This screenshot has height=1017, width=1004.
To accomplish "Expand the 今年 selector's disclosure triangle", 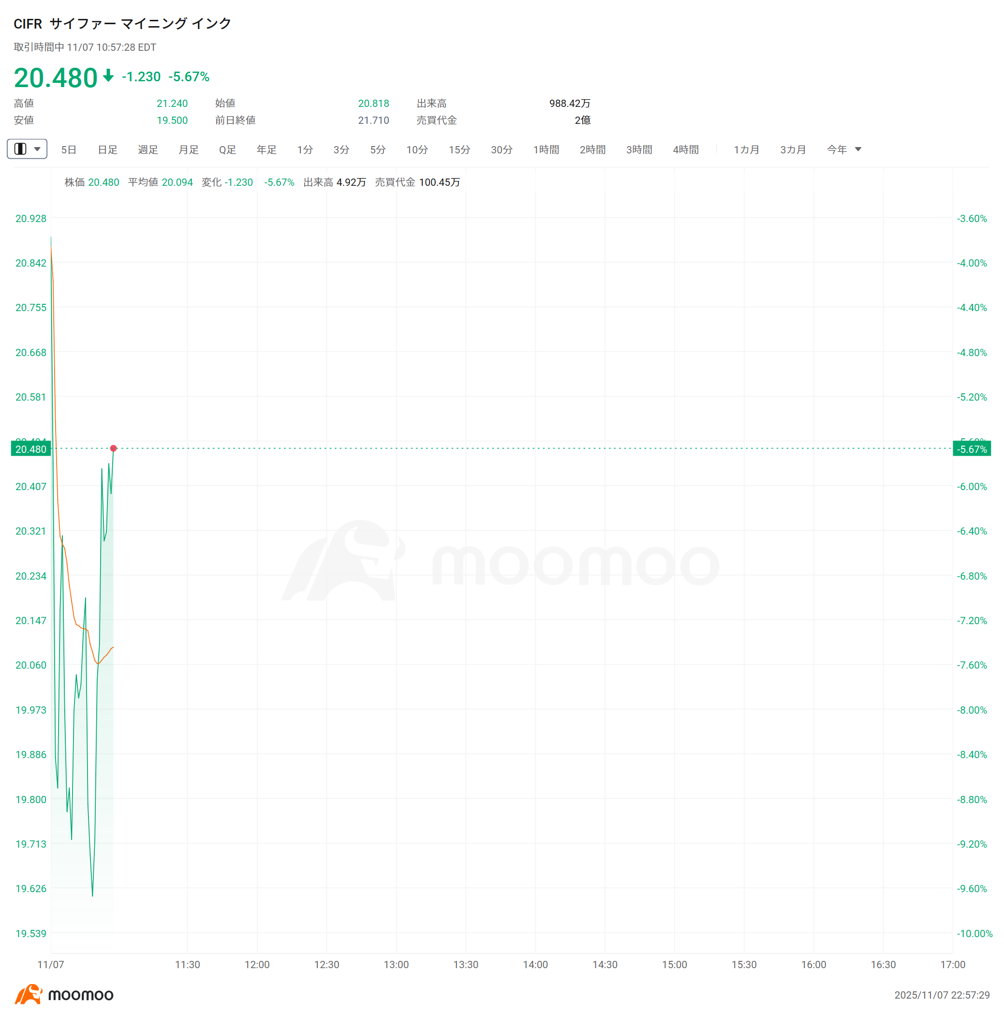I will point(859,150).
